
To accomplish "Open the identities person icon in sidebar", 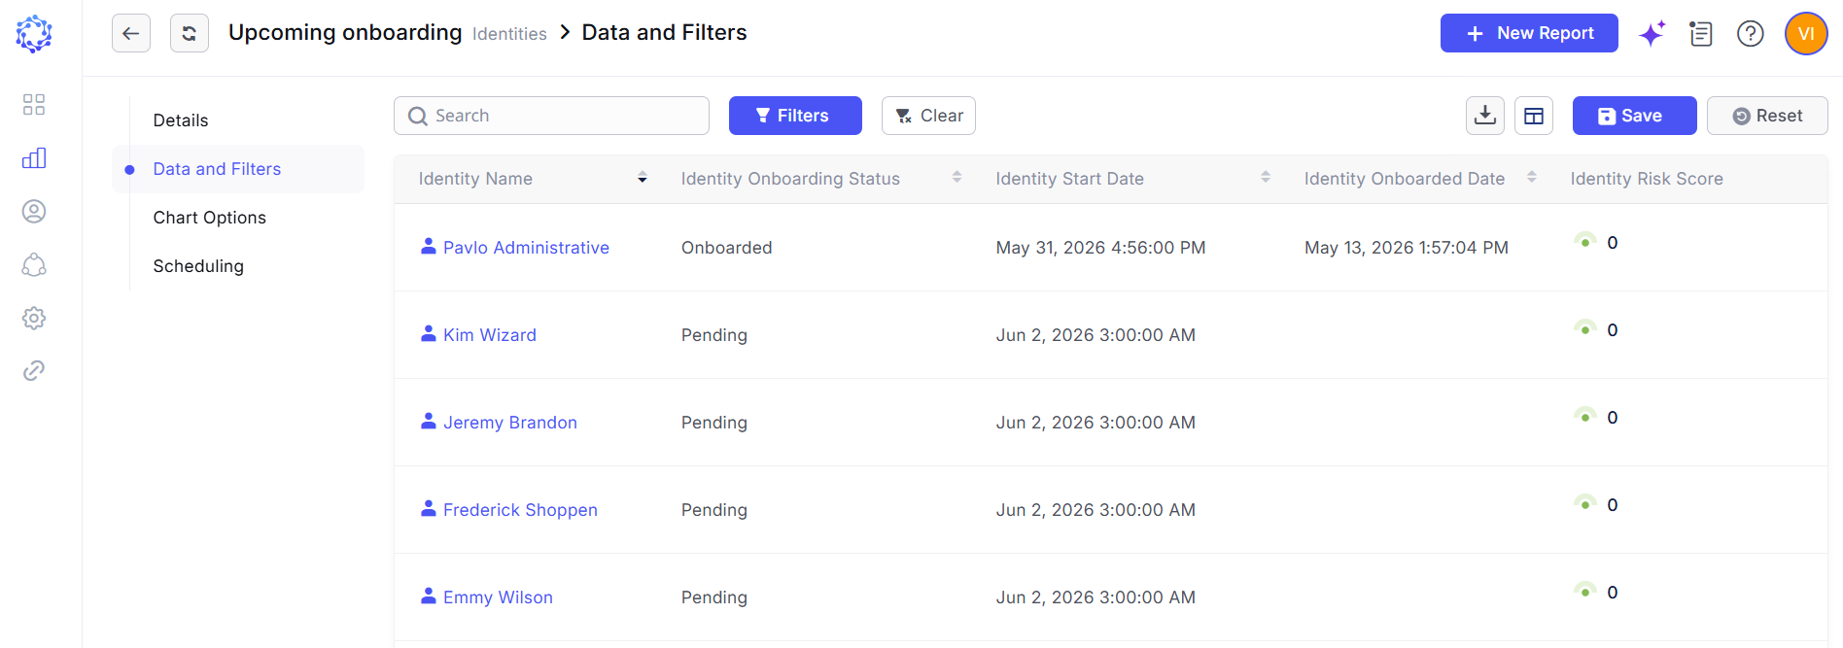I will 34,212.
